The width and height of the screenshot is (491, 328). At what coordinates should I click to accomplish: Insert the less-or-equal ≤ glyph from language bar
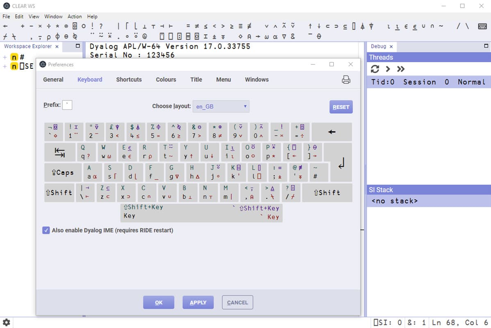tap(205, 26)
